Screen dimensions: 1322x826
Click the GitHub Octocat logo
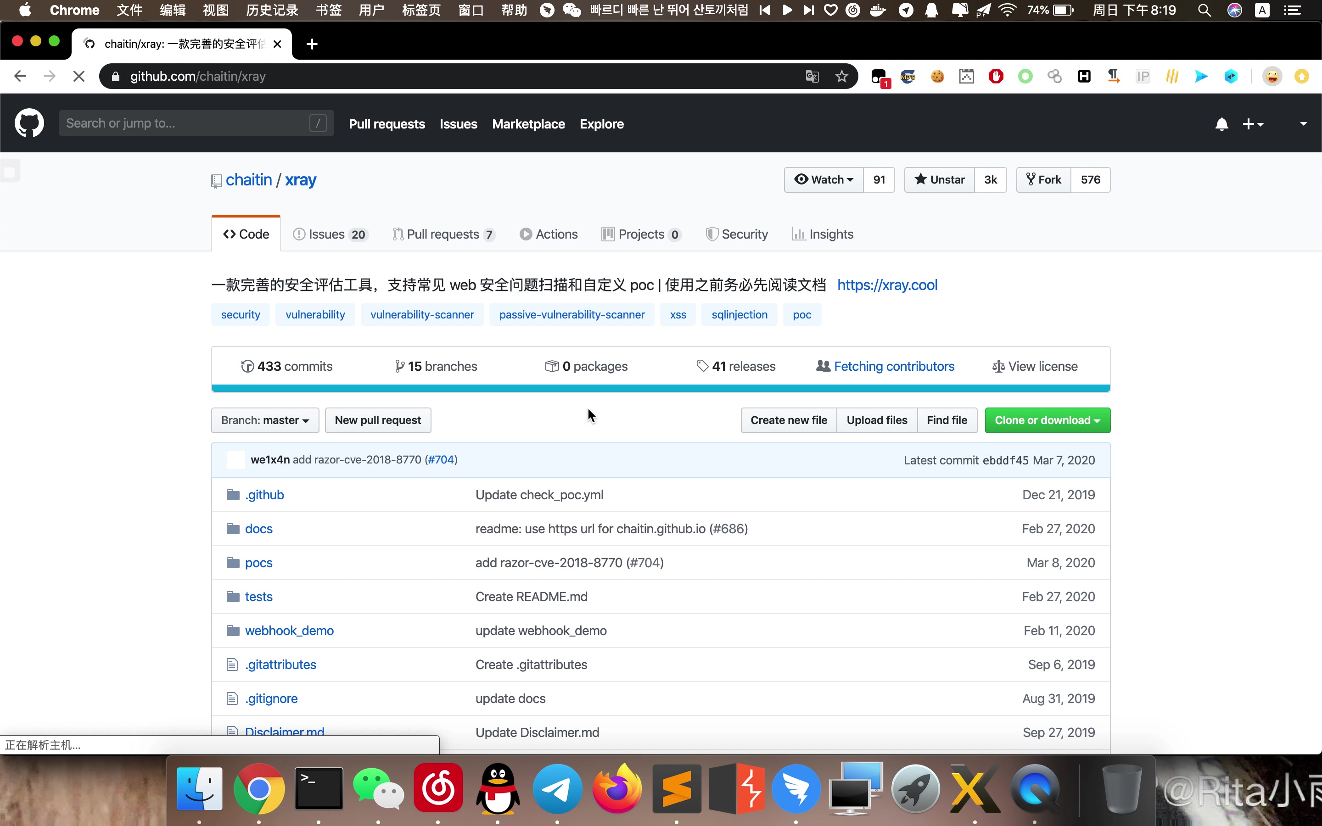click(x=29, y=123)
